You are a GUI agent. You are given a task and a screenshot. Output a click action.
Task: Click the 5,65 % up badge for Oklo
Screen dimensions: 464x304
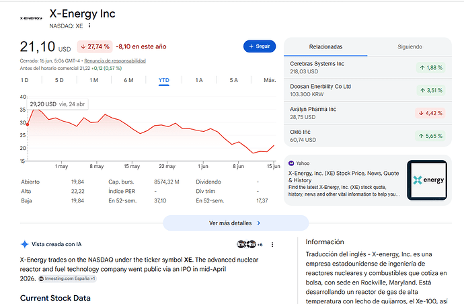coord(430,136)
